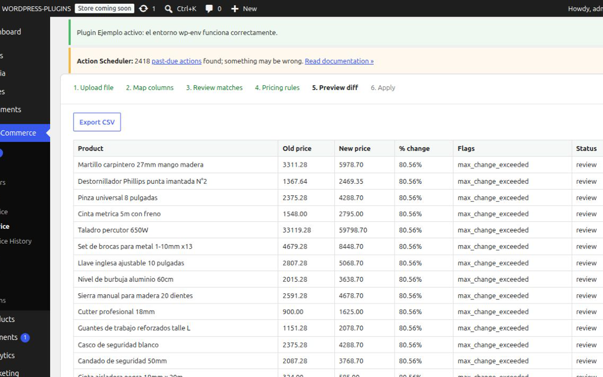The image size is (603, 377).
Task: Open the WORDPRESS-PLUGINS site name link
Action: click(x=36, y=9)
